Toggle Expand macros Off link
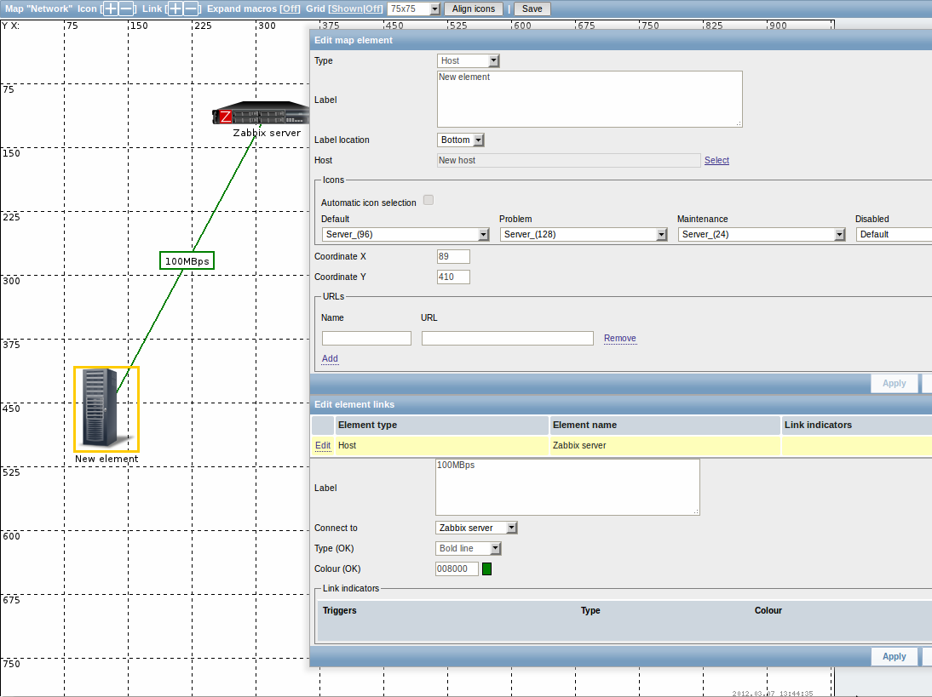Viewport: 932px width, 697px height. click(x=290, y=9)
